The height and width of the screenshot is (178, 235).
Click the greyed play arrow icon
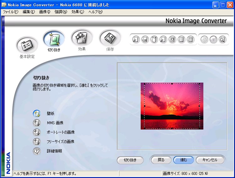pos(213,40)
